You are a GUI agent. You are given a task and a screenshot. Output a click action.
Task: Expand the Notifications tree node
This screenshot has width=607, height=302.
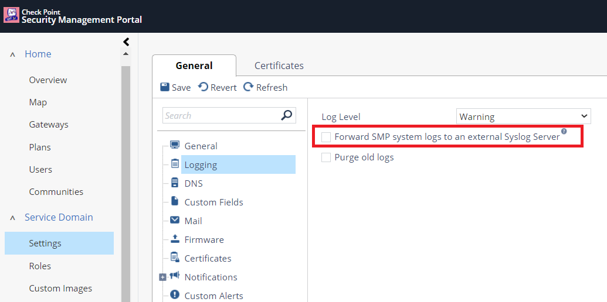(162, 277)
